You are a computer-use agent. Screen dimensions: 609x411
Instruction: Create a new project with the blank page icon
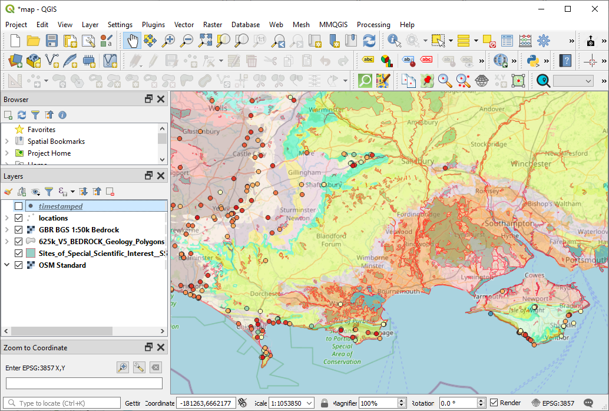click(x=15, y=41)
